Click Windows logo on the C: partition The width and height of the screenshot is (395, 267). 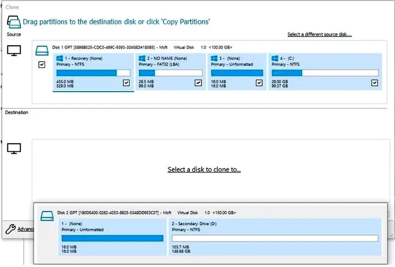[275, 58]
